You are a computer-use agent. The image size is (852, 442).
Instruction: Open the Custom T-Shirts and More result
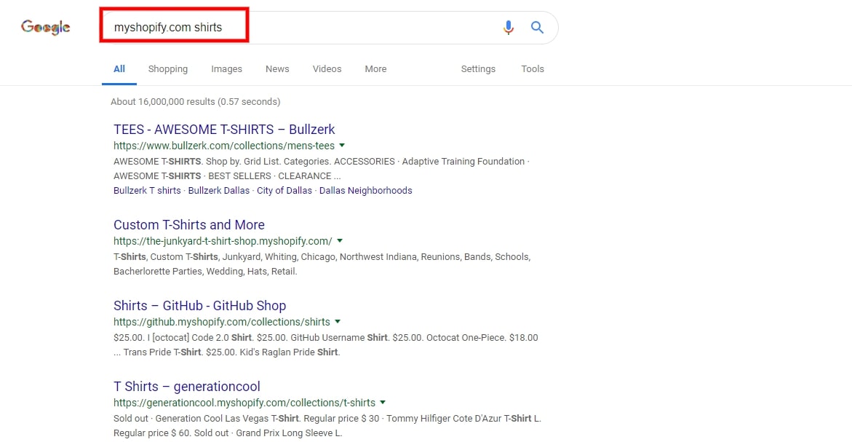click(x=189, y=225)
